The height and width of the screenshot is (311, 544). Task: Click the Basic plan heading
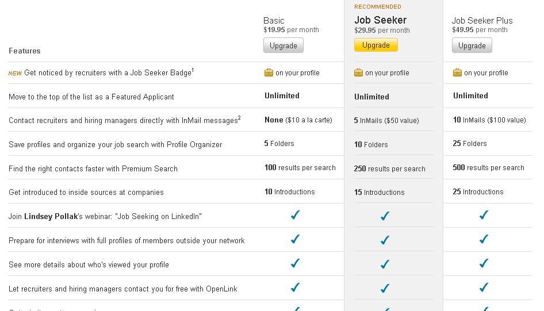(x=274, y=21)
